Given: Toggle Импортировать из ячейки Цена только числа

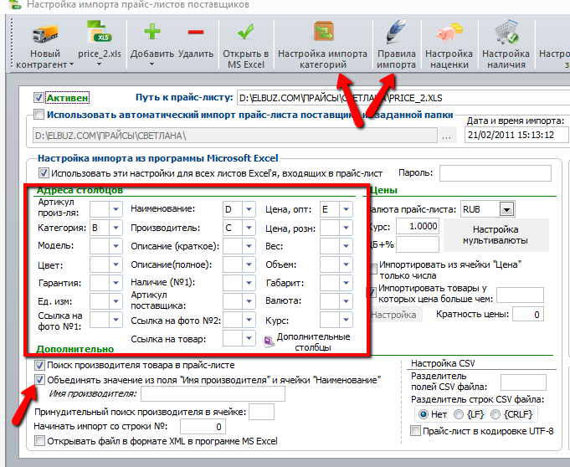Looking at the screenshot, I should coord(373,269).
